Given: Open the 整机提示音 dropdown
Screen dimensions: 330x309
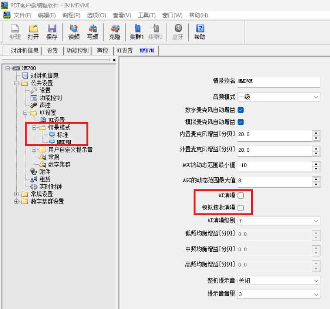Looking at the screenshot, I should [x=279, y=281].
